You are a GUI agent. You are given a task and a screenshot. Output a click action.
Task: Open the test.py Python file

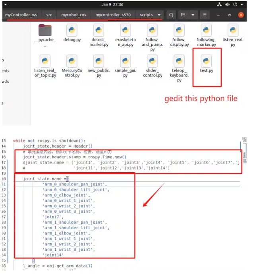206,63
